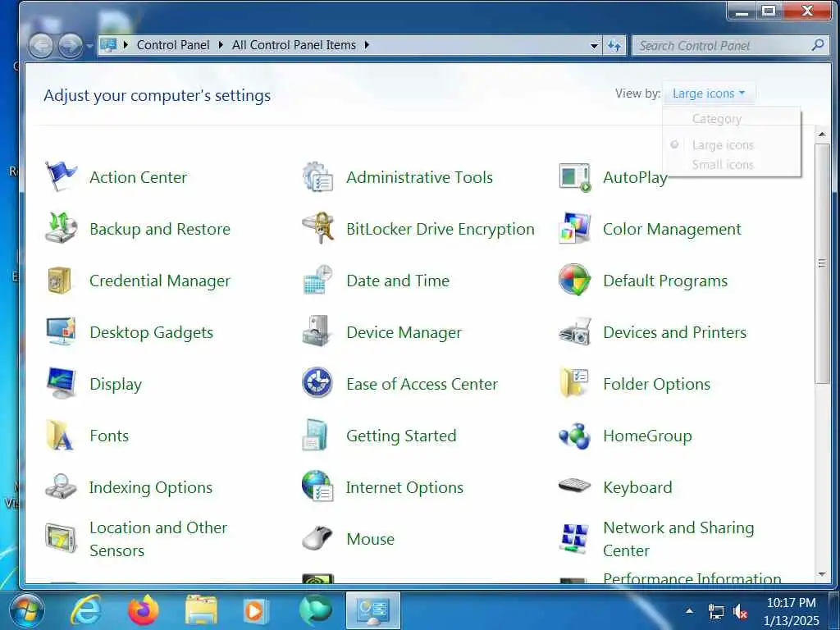Click the Keyboard icon
Viewport: 840px width, 630px height.
pos(574,486)
